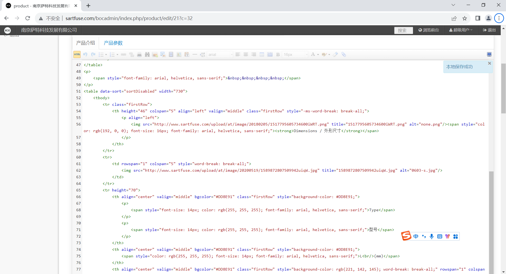Reload the page in the browser

(x=27, y=18)
